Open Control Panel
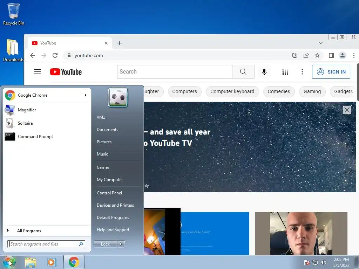Viewport: 359px width, 269px height. click(109, 193)
